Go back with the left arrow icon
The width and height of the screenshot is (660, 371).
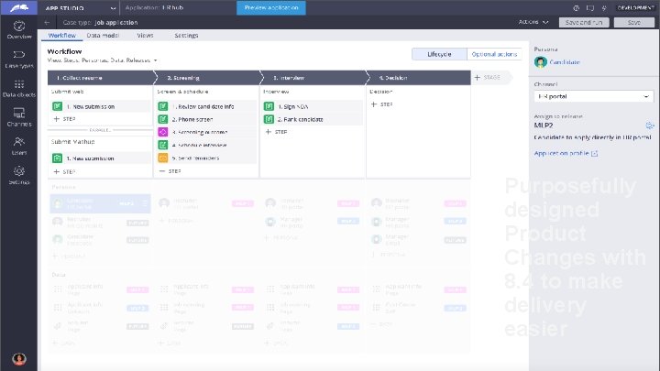[47, 22]
